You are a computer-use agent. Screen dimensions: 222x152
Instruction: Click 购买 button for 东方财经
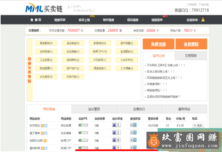coord(198,125)
